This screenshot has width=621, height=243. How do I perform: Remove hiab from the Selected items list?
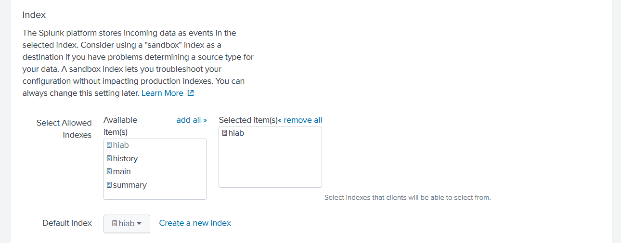pyautogui.click(x=236, y=133)
